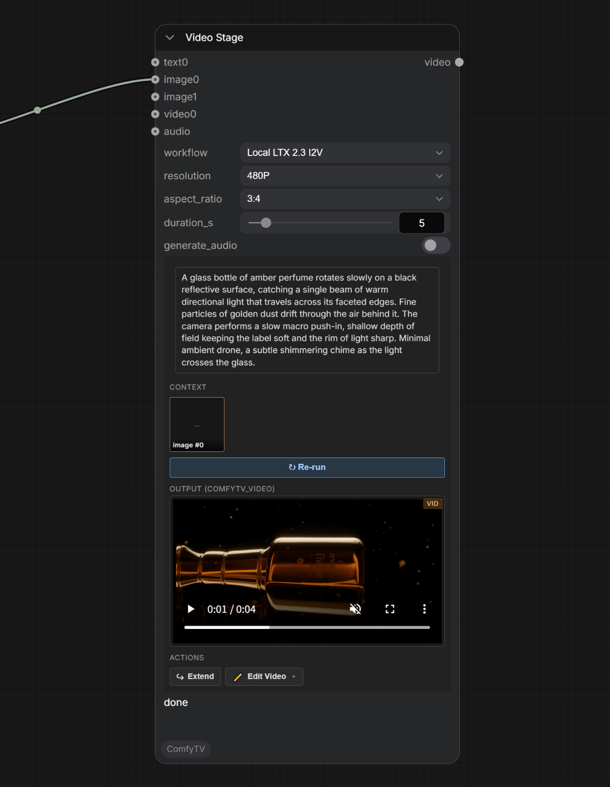
Task: Click the done status text
Action: tap(176, 703)
